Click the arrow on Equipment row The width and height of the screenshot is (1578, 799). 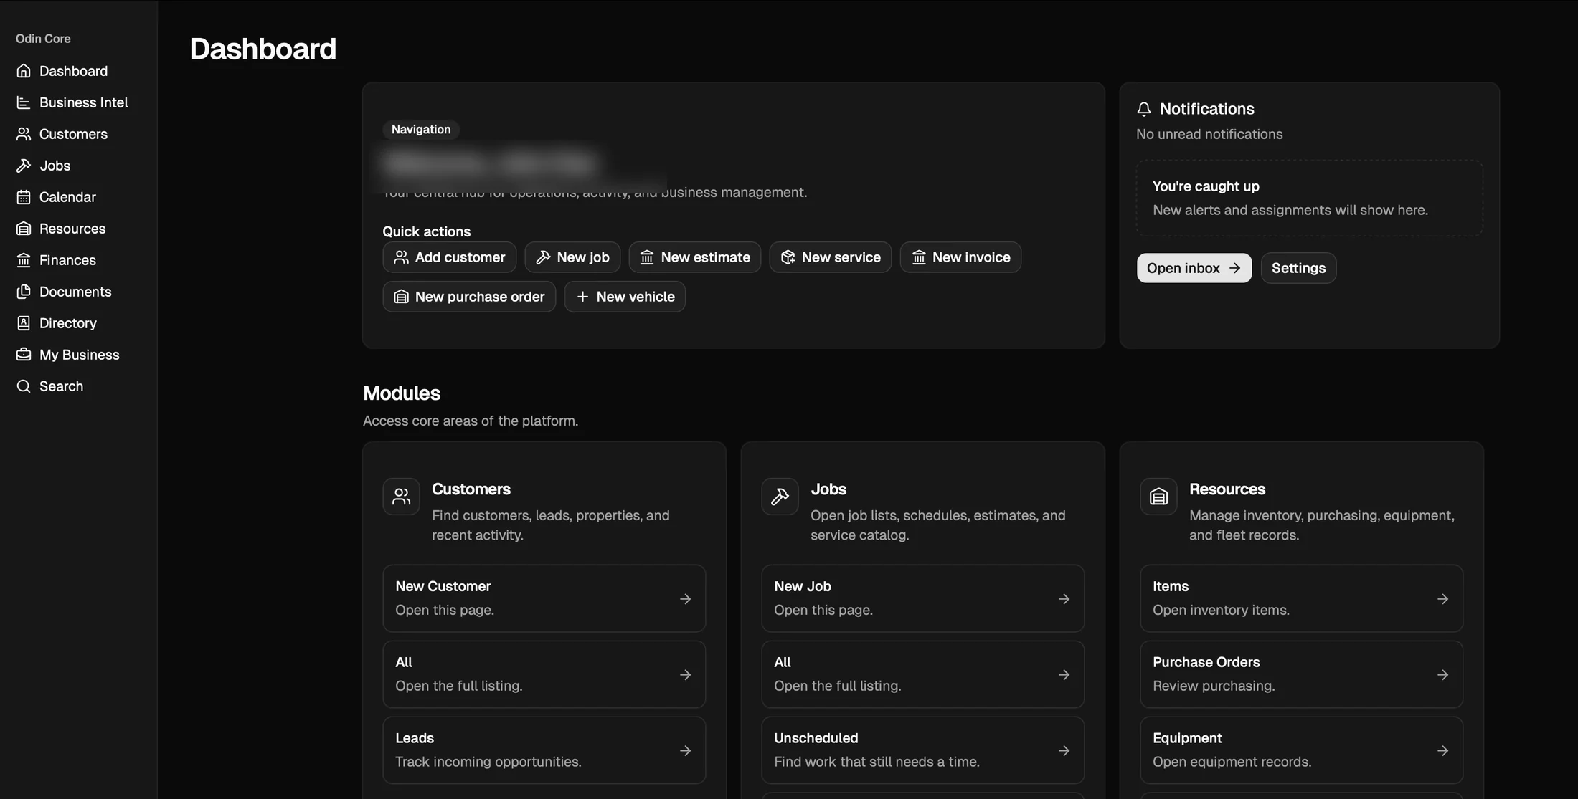1443,750
